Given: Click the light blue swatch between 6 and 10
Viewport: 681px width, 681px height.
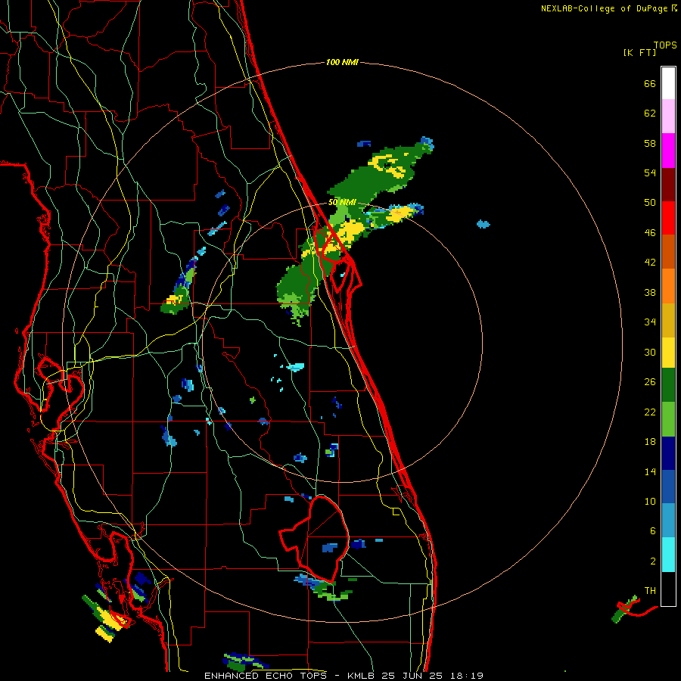Looking at the screenshot, I should pos(668,521).
